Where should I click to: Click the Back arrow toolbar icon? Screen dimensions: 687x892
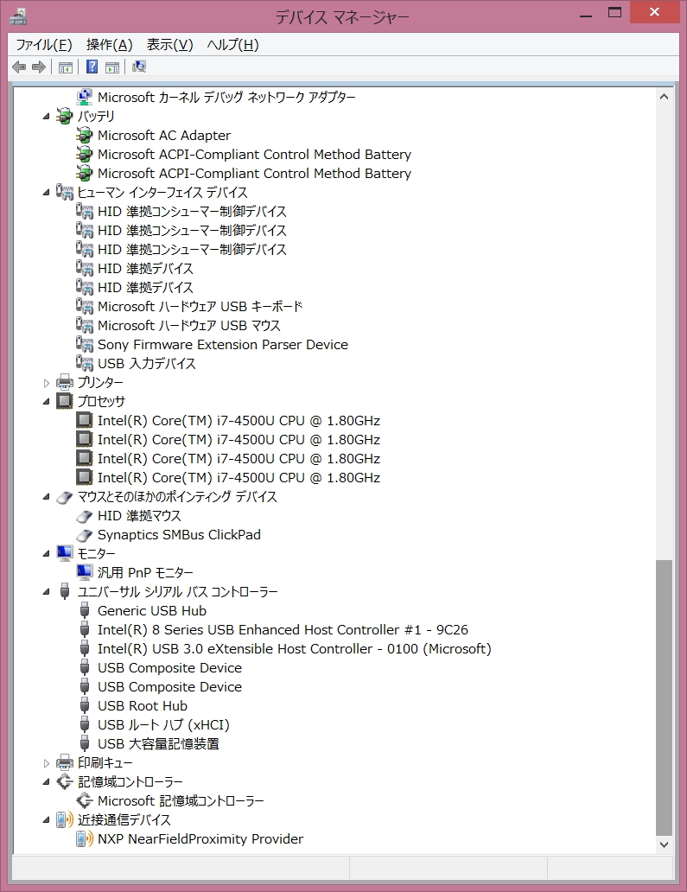tap(19, 67)
